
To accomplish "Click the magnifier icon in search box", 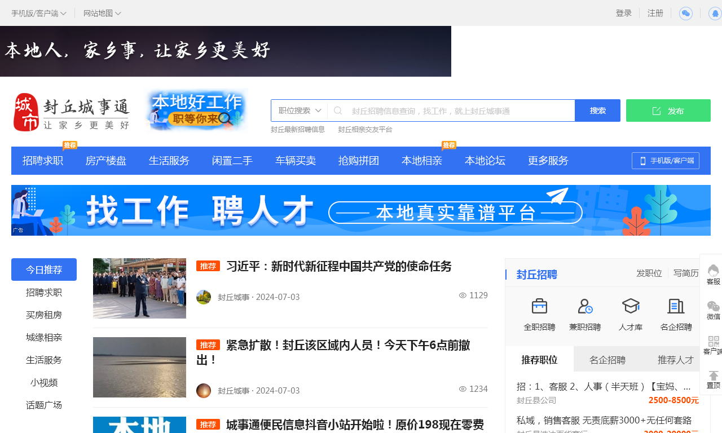I will point(338,111).
